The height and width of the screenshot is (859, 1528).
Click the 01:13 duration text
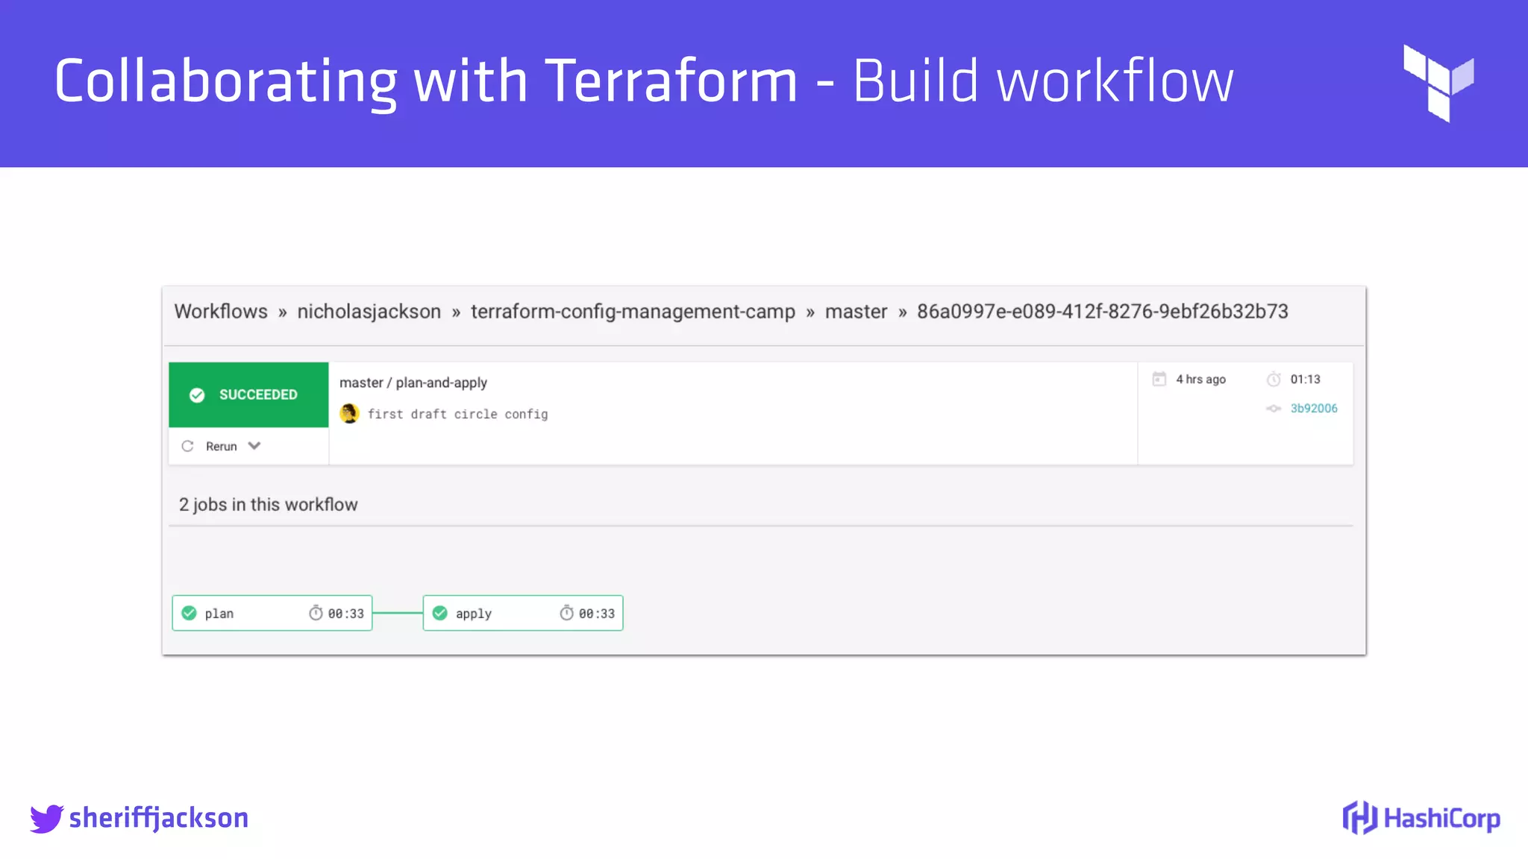click(1305, 379)
